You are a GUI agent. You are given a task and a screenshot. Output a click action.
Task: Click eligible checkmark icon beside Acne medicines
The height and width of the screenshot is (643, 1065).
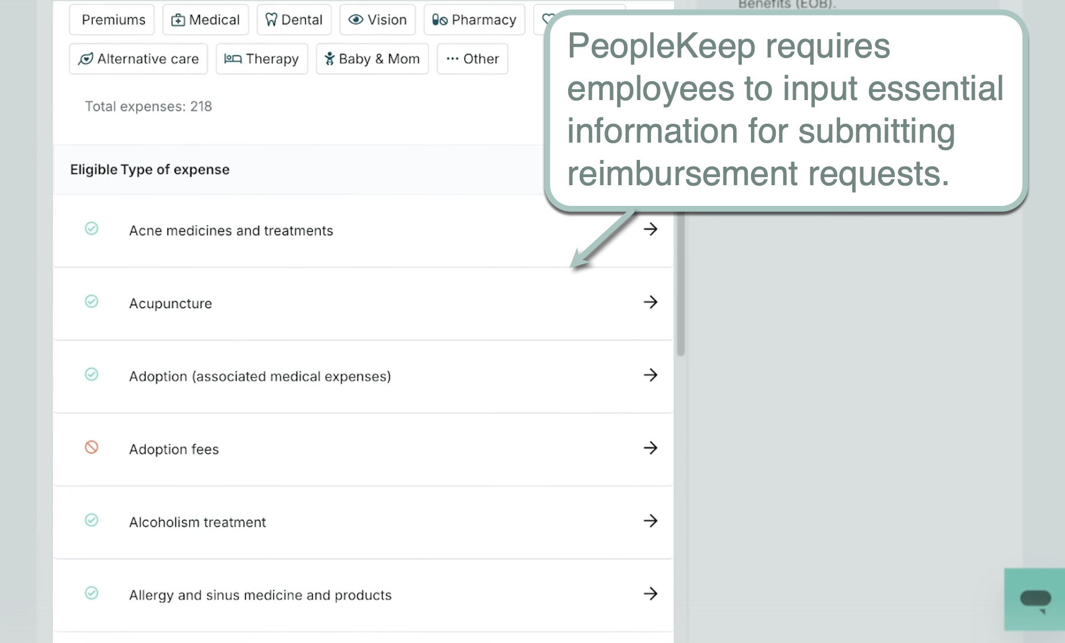tap(91, 228)
